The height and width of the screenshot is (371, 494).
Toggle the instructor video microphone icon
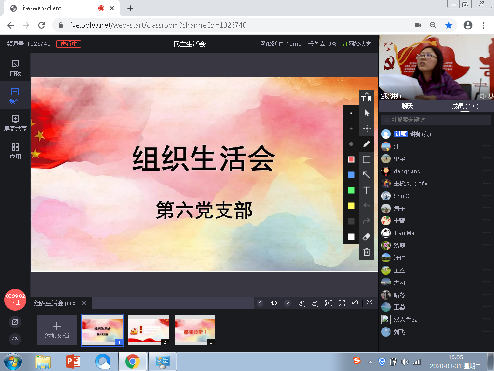[x=491, y=96]
